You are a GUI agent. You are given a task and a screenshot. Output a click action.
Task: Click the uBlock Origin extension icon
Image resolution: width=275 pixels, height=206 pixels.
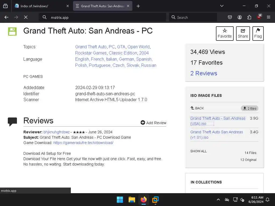click(x=259, y=17)
